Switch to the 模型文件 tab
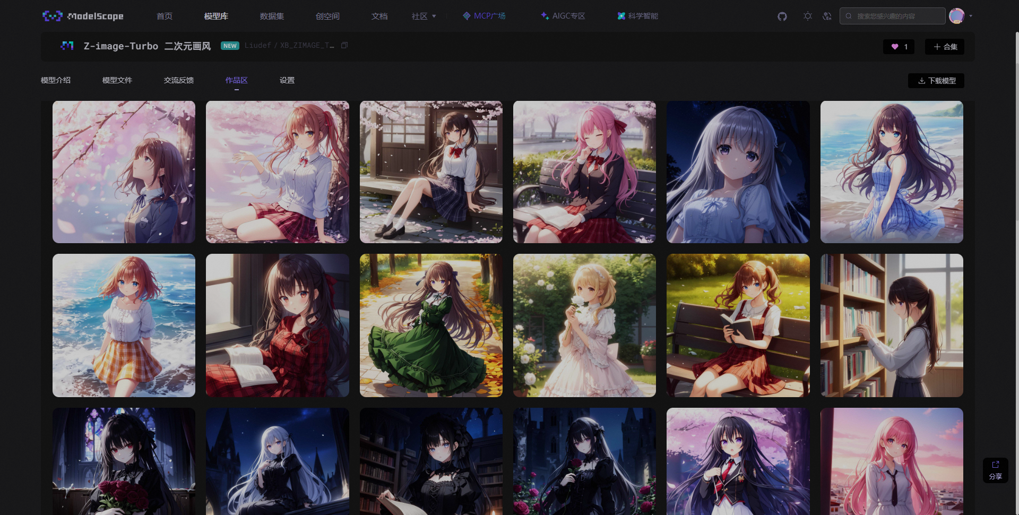Screen dimensions: 1019x515 coord(117,80)
